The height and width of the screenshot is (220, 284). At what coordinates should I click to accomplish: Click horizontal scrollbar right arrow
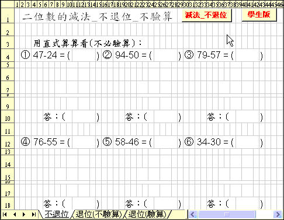[278, 215]
